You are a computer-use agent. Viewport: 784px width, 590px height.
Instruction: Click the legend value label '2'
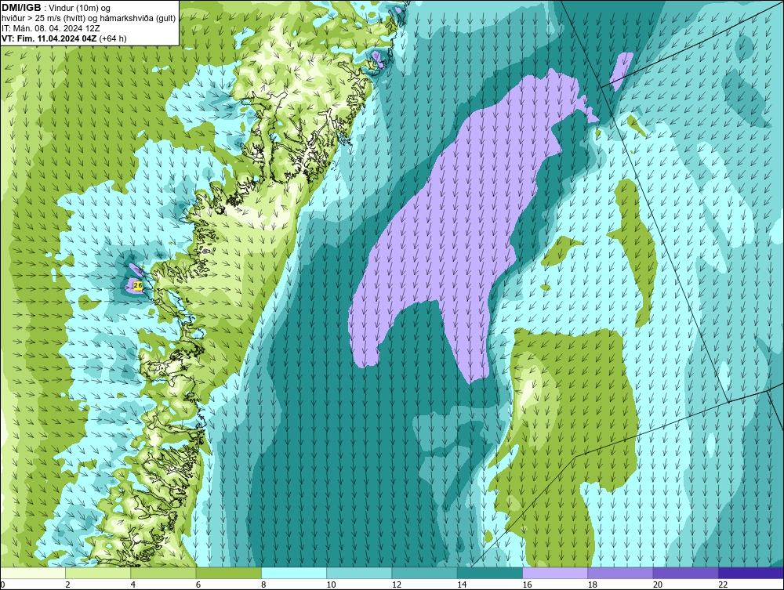pyautogui.click(x=67, y=585)
